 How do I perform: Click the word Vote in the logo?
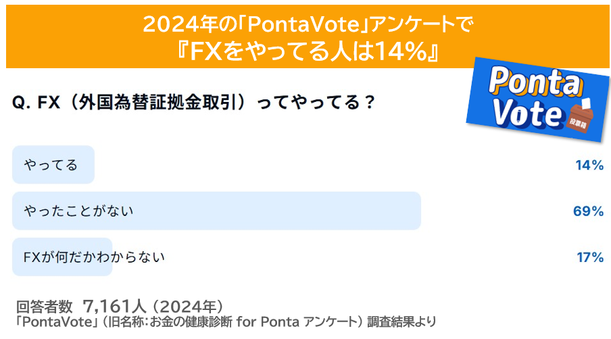[527, 113]
